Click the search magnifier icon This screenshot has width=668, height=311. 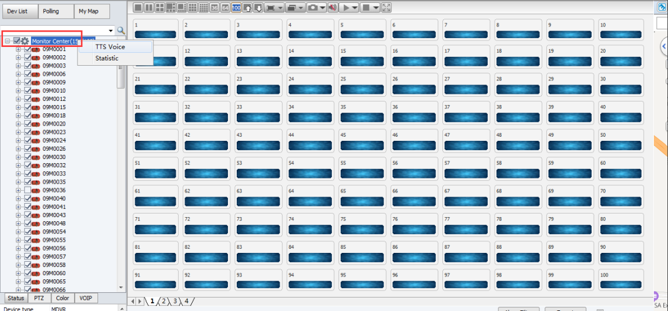coord(121,31)
